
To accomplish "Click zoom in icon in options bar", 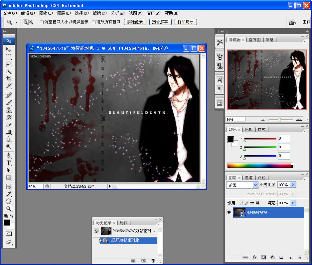I will click(26, 22).
